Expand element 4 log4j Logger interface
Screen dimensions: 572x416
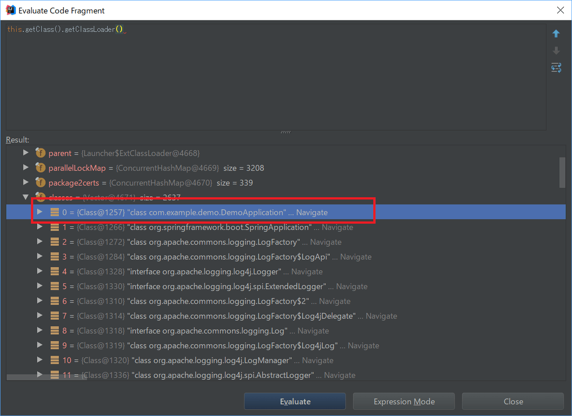pos(40,272)
